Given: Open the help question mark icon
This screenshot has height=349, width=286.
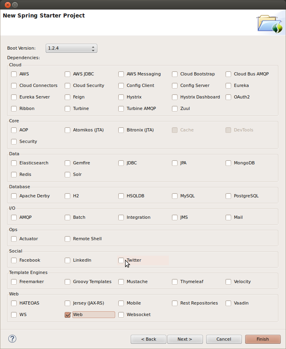Looking at the screenshot, I should click(x=12, y=339).
